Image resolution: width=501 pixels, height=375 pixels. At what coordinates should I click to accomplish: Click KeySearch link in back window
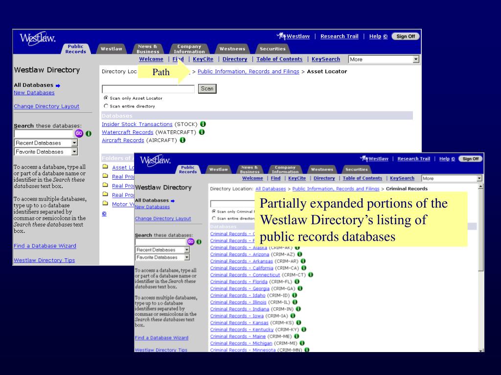[x=325, y=59]
